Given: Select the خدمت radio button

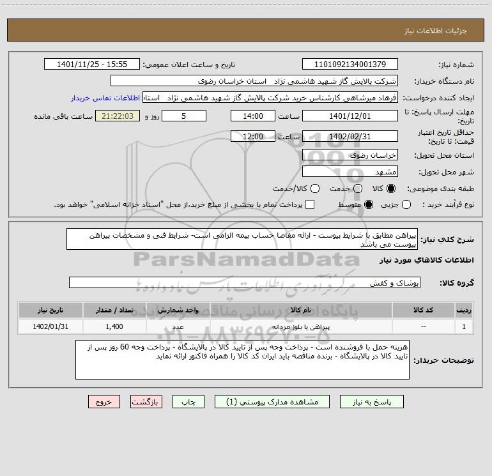Looking at the screenshot, I should pyautogui.click(x=358, y=188).
